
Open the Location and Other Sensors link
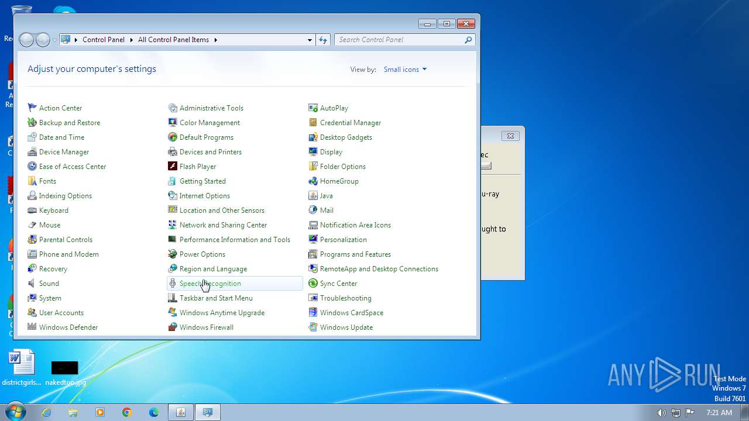tap(222, 210)
